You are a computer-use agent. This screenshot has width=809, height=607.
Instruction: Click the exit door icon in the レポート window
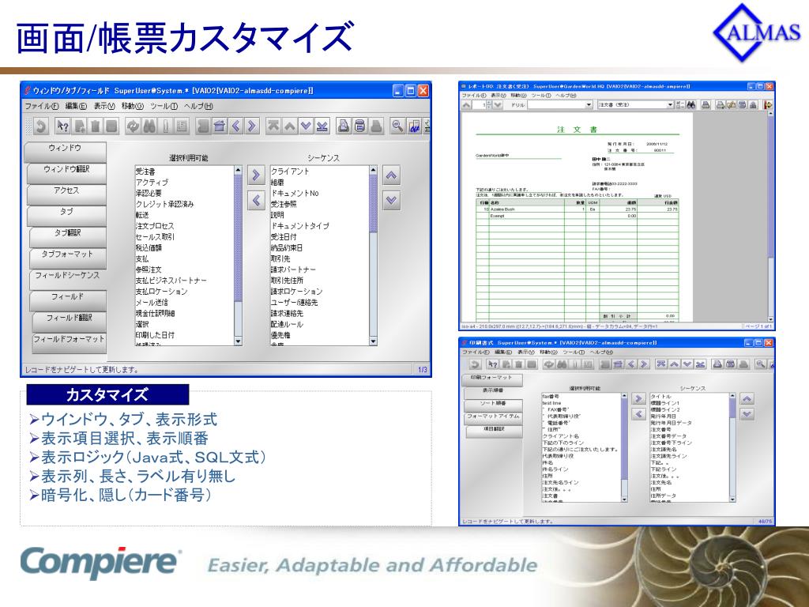[768, 105]
